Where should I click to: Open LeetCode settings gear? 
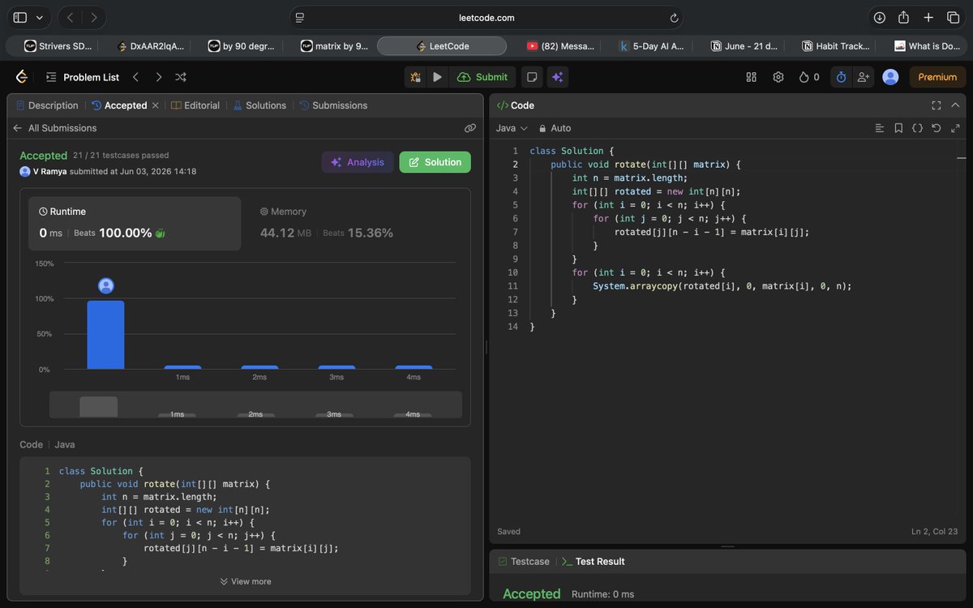tap(778, 77)
